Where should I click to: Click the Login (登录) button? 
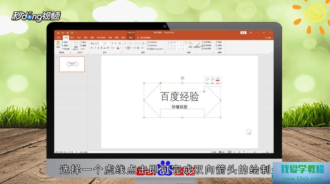coord(244,33)
